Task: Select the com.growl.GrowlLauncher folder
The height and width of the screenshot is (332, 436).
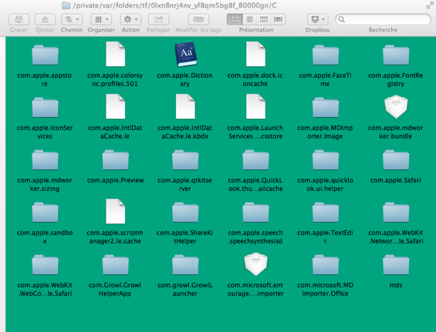Action: pyautogui.click(x=185, y=265)
